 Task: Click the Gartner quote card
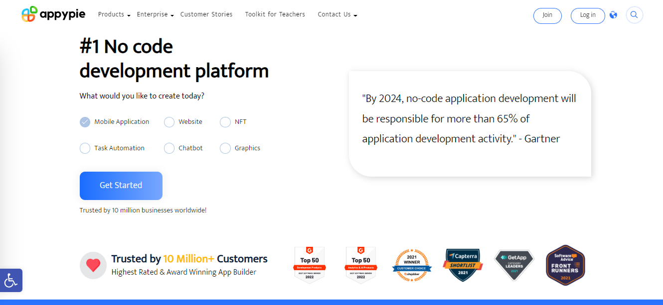coord(470,124)
